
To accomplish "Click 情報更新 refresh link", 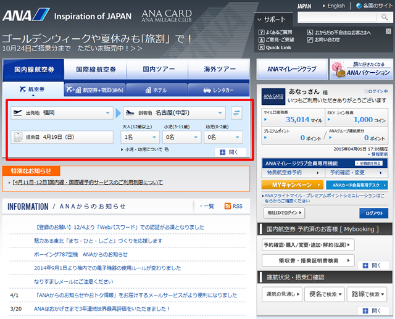I will pos(378,154).
